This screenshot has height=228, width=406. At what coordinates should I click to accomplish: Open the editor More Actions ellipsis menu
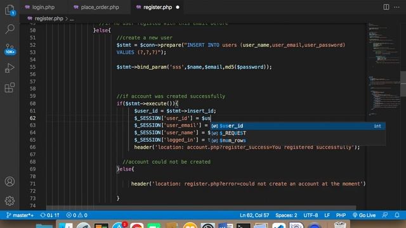[x=396, y=7]
